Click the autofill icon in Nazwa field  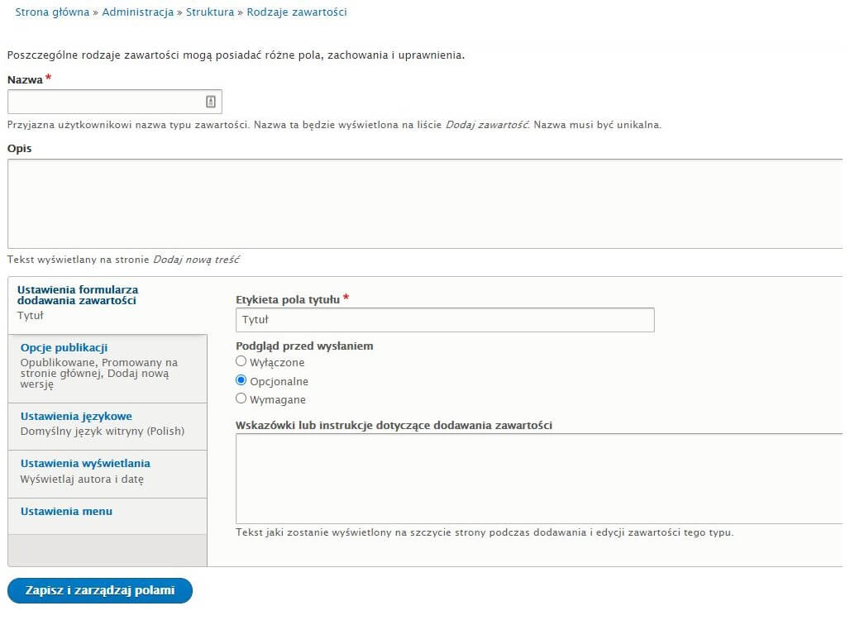210,102
